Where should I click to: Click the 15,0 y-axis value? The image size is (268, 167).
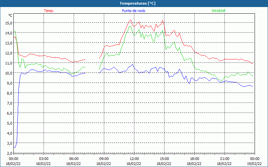[9, 23]
